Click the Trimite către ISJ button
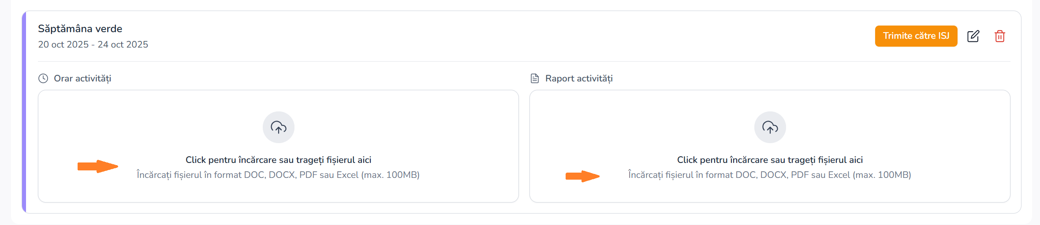 pyautogui.click(x=916, y=36)
